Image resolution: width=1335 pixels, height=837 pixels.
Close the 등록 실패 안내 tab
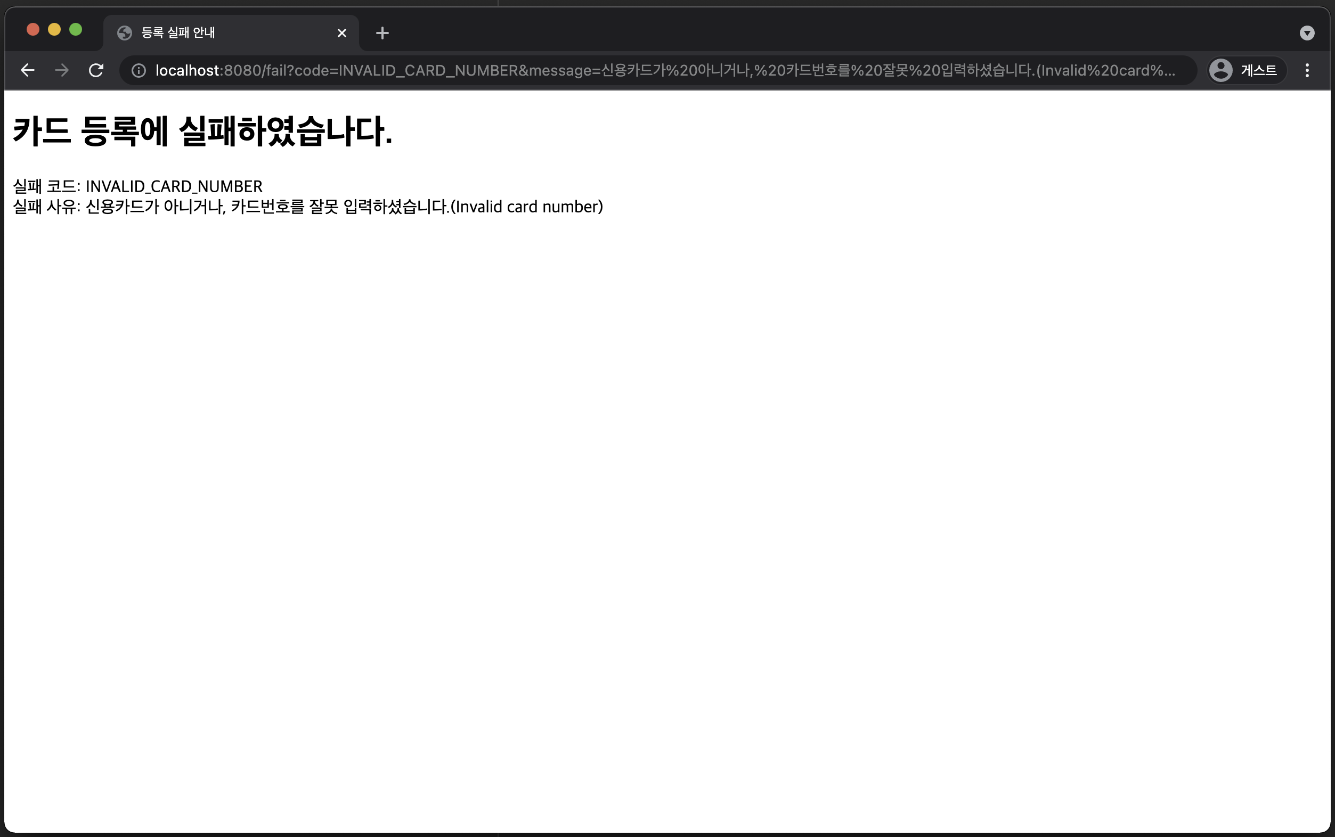click(x=341, y=33)
